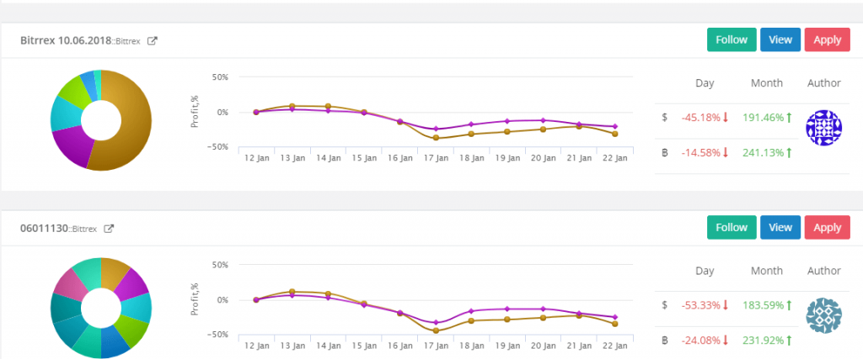
Task: Click the 17 Jan gold data point in second chart
Action: (436, 330)
